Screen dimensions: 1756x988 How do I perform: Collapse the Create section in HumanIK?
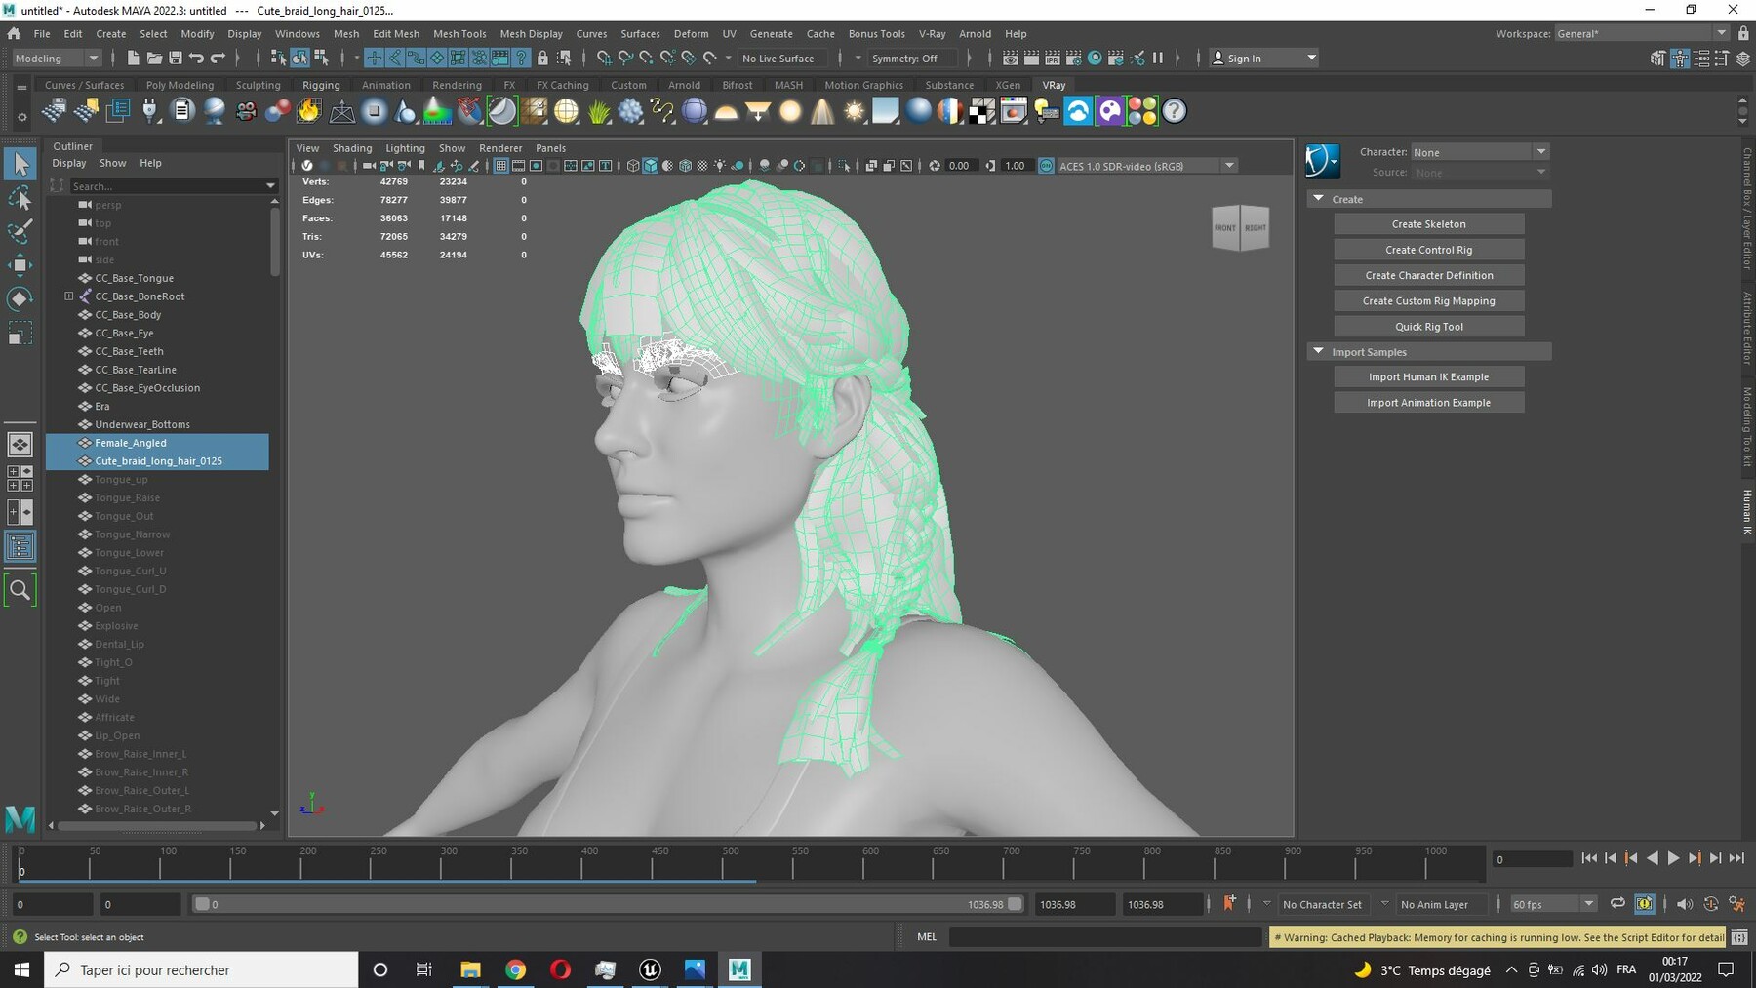1319,199
